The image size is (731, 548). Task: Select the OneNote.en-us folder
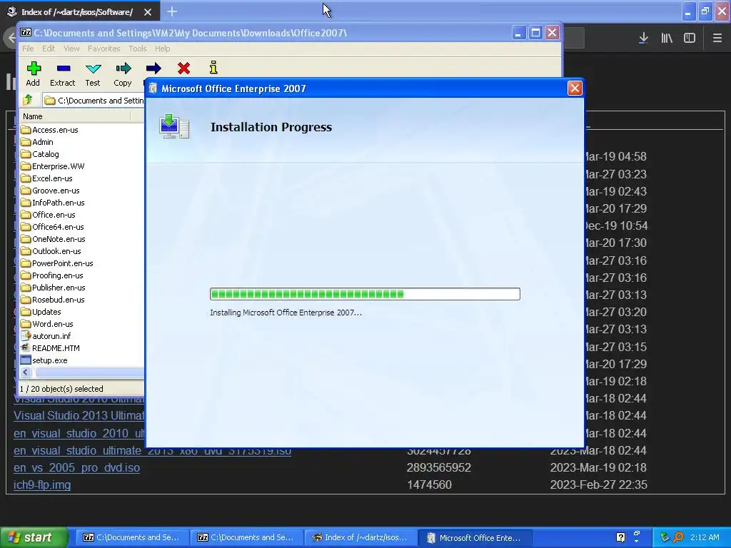(x=53, y=239)
